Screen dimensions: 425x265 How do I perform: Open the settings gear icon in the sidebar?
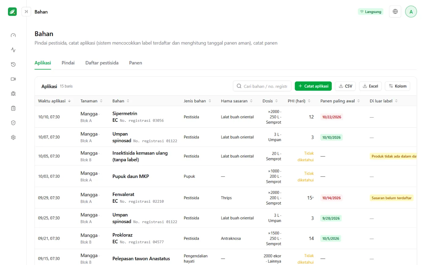point(13,137)
